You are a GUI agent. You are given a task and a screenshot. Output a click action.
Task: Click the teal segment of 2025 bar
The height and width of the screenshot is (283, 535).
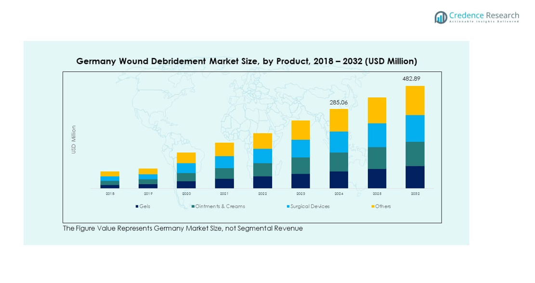click(x=377, y=158)
